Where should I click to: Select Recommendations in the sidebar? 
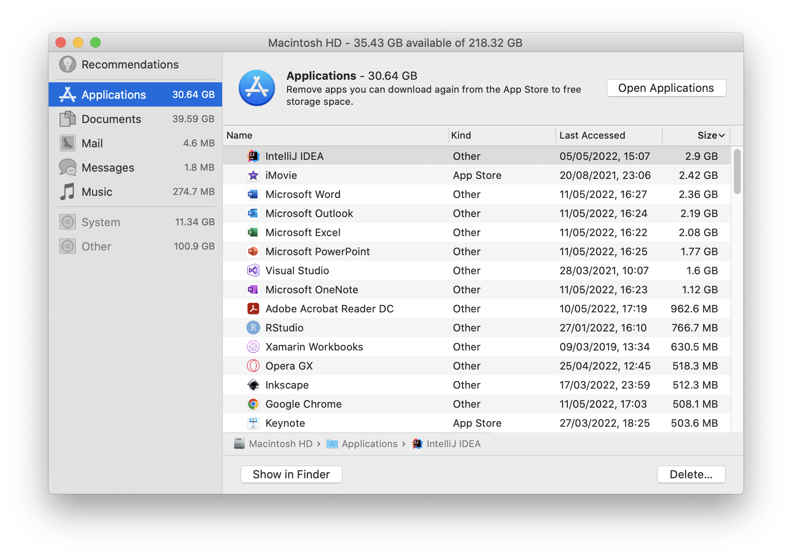(x=135, y=65)
